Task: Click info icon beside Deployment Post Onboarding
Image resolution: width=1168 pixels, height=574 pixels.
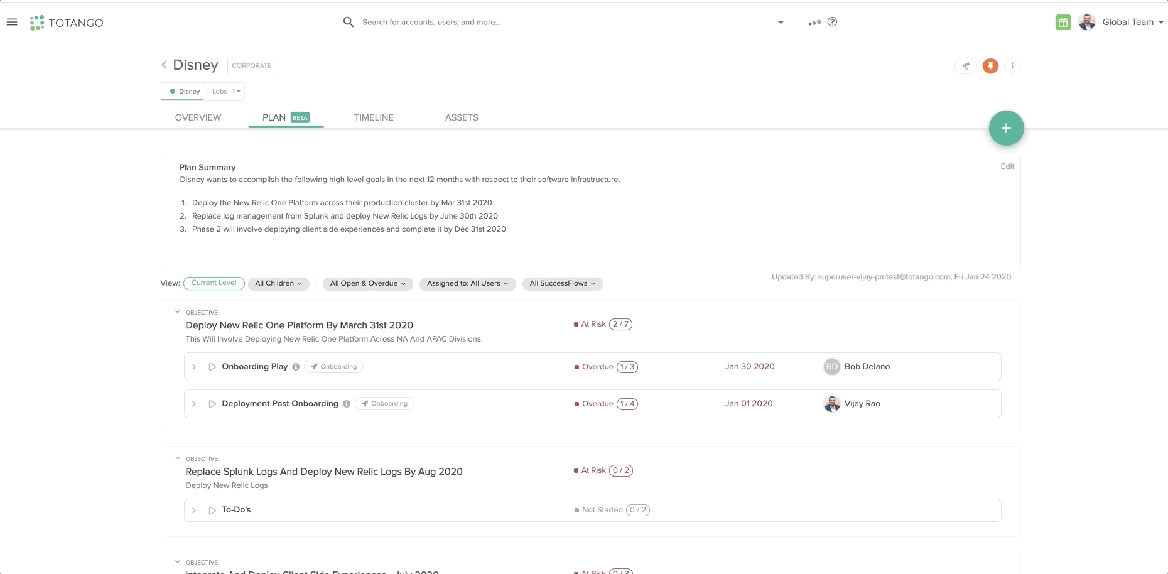Action: (x=347, y=404)
